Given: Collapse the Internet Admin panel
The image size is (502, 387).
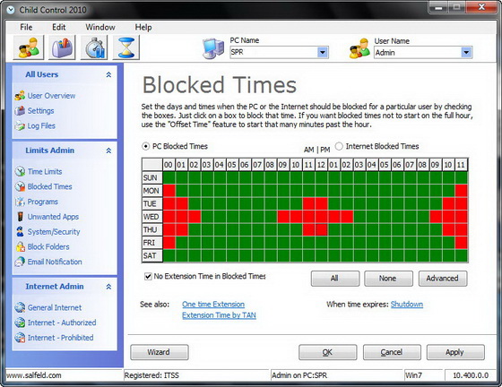Looking at the screenshot, I should click(108, 287).
